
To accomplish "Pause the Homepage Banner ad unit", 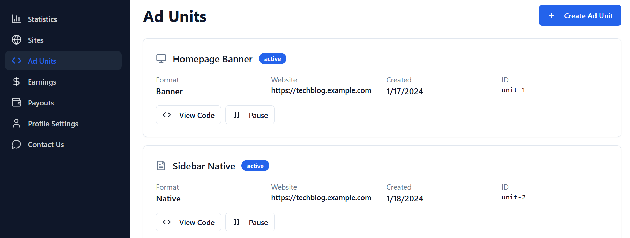I will click(250, 115).
